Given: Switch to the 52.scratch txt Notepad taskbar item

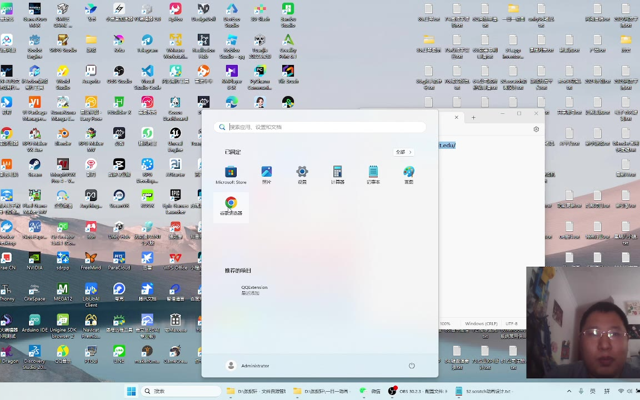Looking at the screenshot, I should (484, 391).
